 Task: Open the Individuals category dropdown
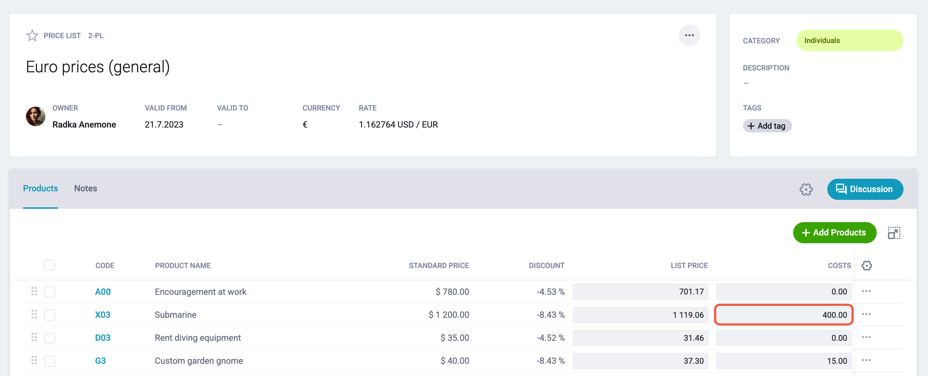pos(850,40)
